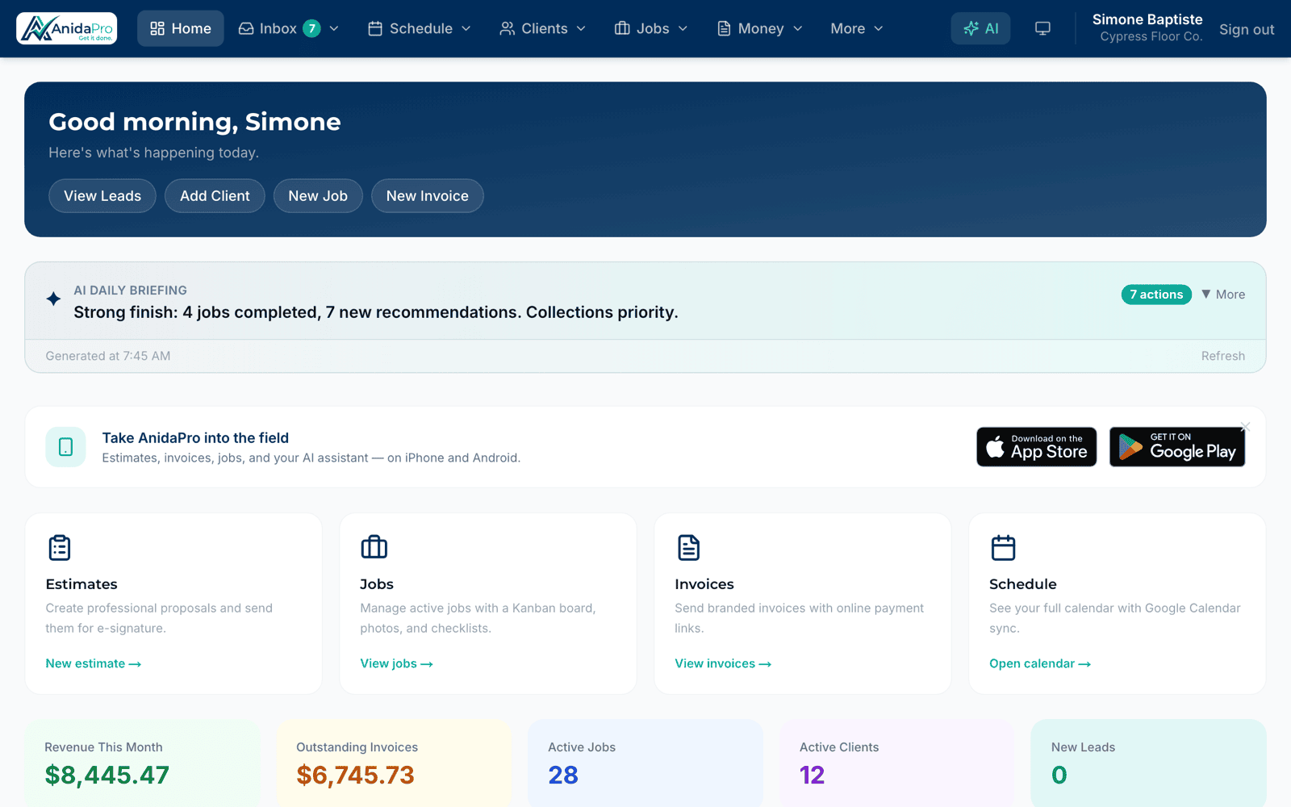Image resolution: width=1291 pixels, height=807 pixels.
Task: Download on the App Store badge
Action: pos(1037,447)
